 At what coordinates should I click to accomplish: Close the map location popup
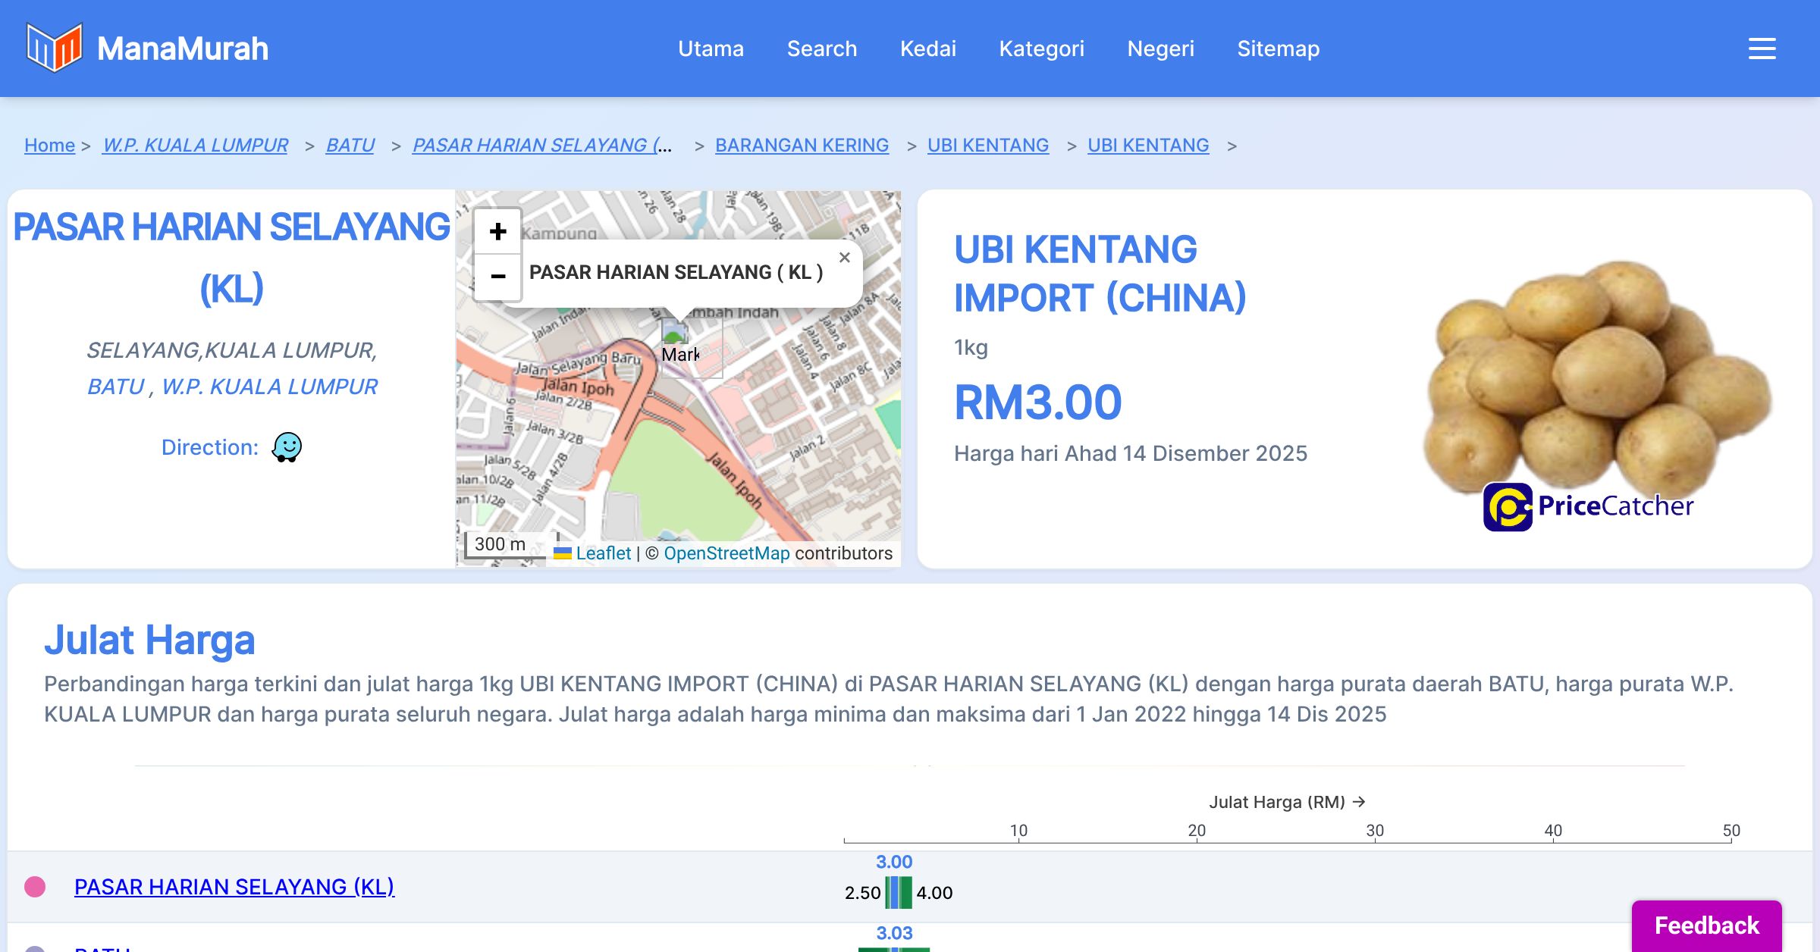pos(844,258)
